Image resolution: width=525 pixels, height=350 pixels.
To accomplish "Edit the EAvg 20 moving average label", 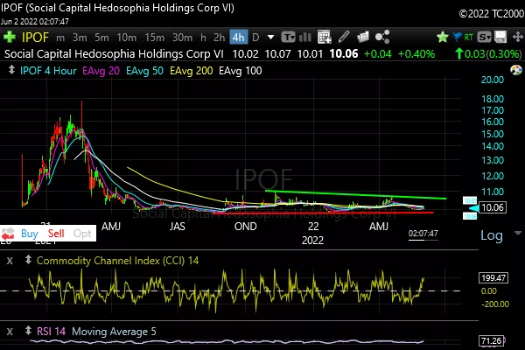I will click(x=101, y=71).
